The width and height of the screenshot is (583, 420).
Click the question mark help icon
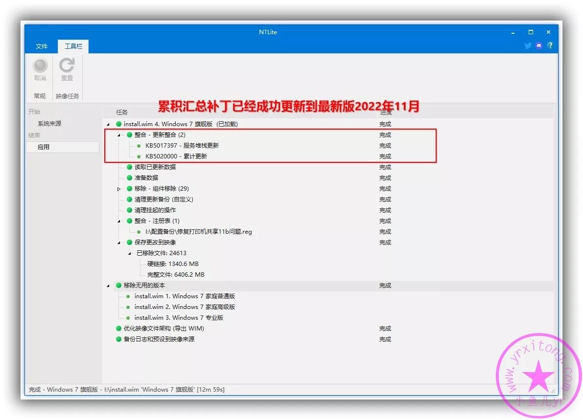(550, 45)
